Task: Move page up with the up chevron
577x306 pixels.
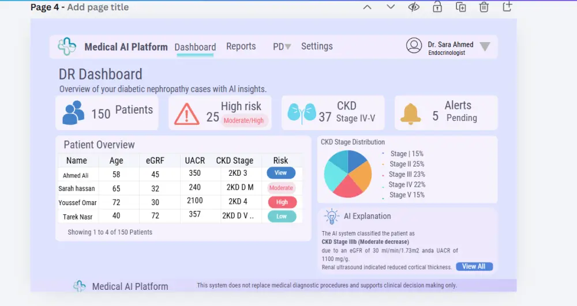Action: click(367, 7)
